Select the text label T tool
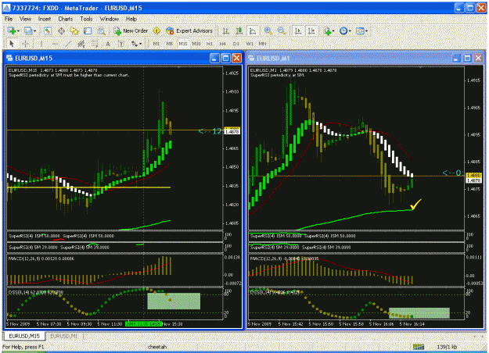Viewport: 489px width, 353px height. point(121,44)
